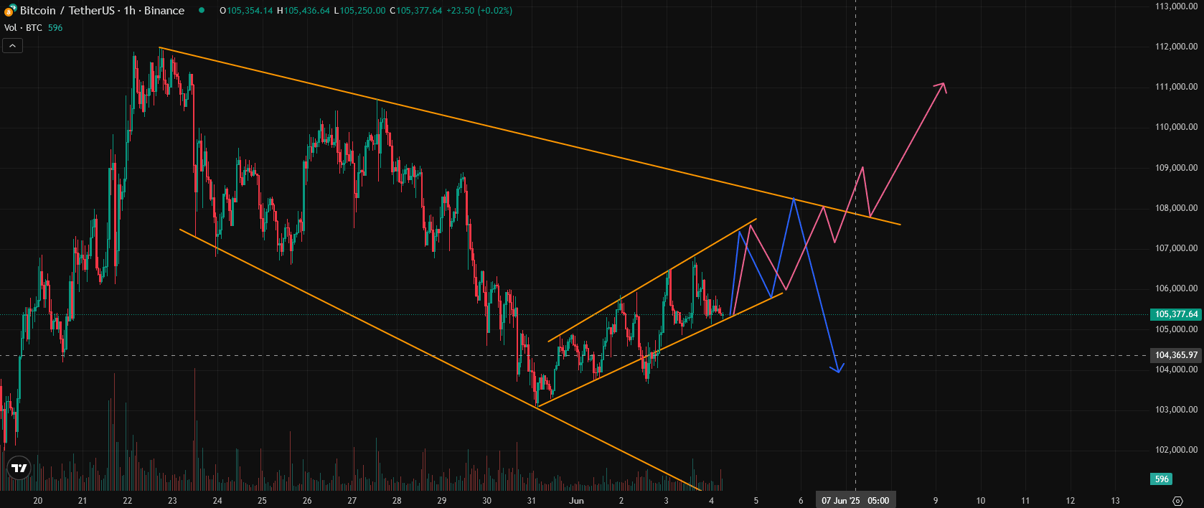The width and height of the screenshot is (1204, 508).
Task: Click the volume value 596 in legend
Action: (x=55, y=28)
